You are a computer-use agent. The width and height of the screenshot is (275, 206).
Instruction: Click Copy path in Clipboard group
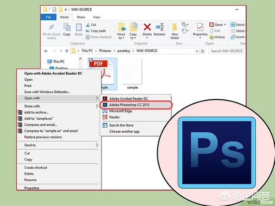(96, 31)
